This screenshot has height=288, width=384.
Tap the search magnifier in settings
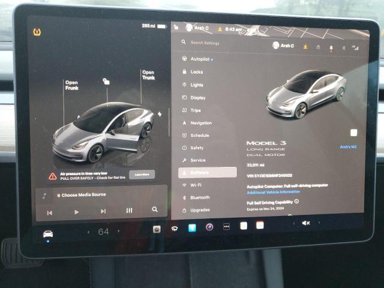click(184, 42)
